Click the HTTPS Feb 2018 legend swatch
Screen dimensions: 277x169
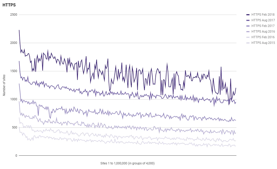tap(248, 15)
